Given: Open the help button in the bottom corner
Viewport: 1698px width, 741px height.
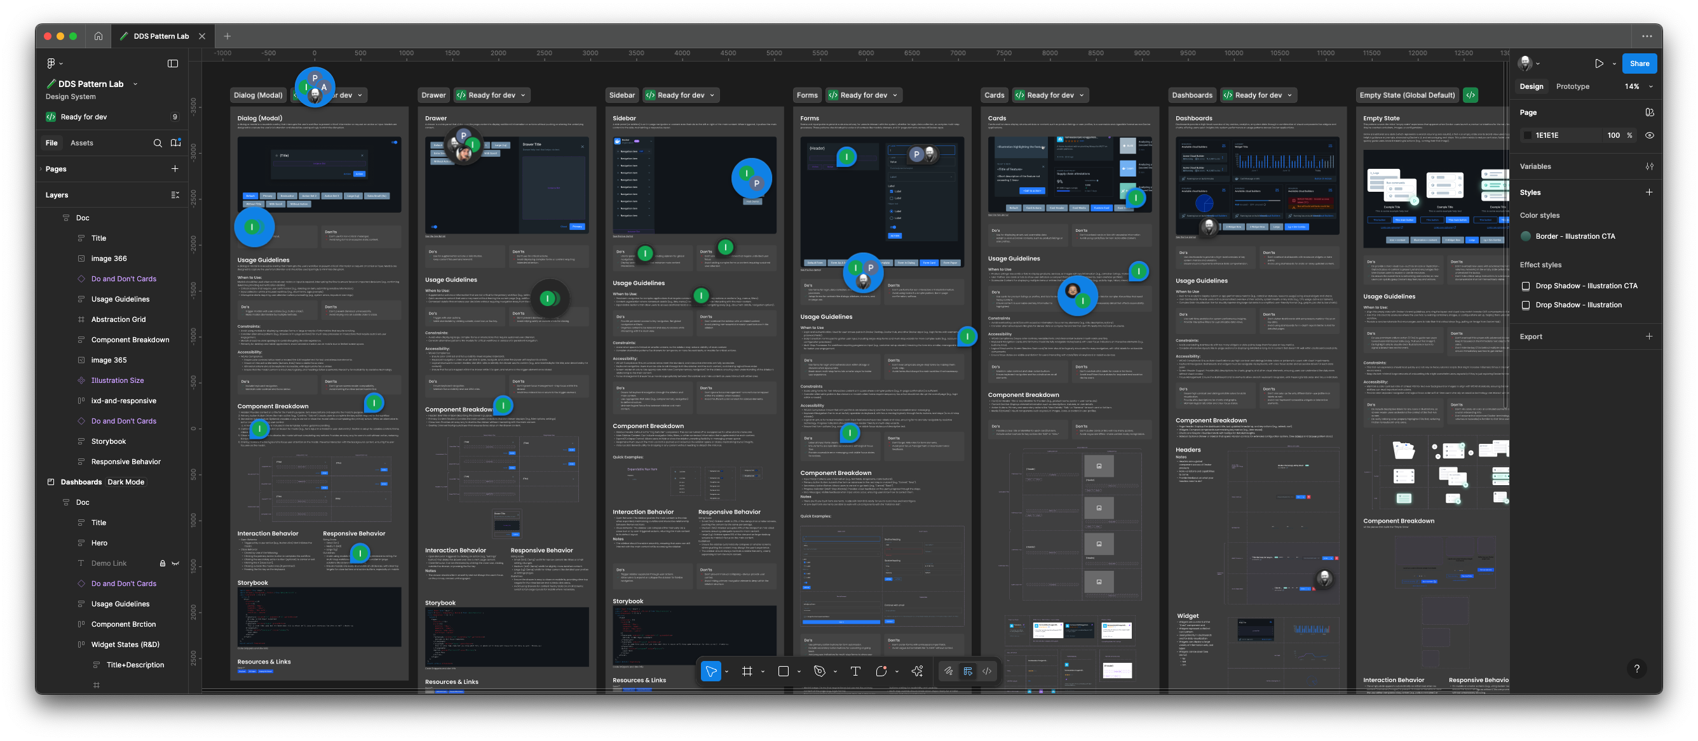Looking at the screenshot, I should point(1637,669).
